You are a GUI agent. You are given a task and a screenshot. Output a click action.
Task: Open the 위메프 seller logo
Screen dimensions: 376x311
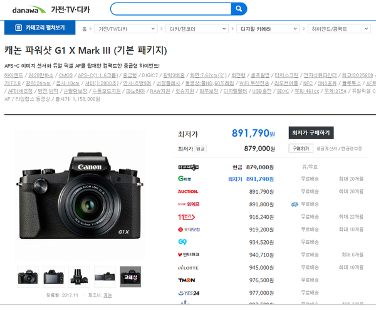[x=189, y=204]
